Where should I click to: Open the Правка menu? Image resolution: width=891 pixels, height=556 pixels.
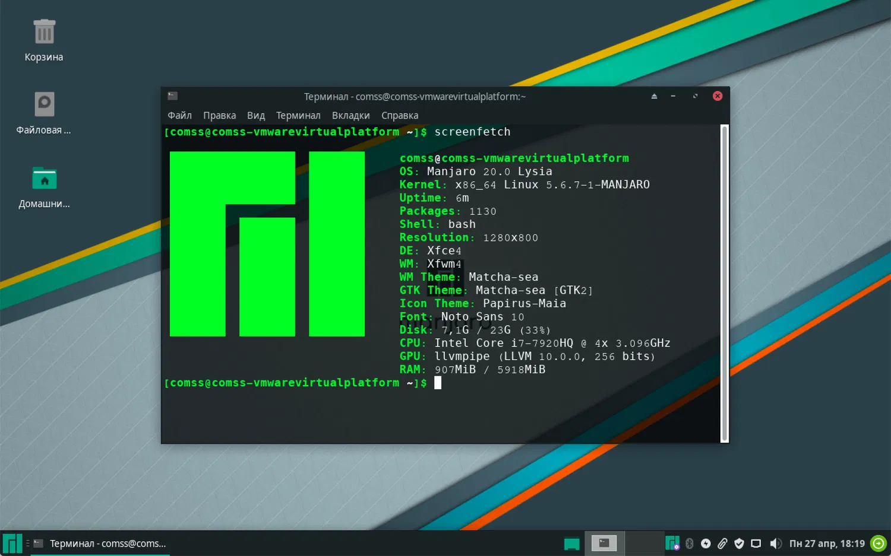219,115
